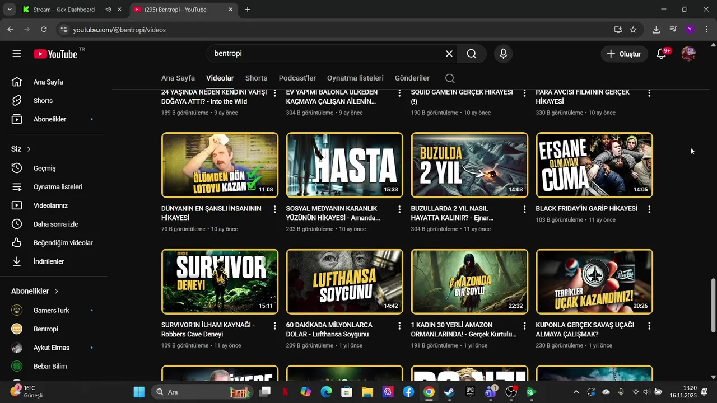Open the YouTube hamburger guide menu
717x403 pixels.
coord(17,54)
